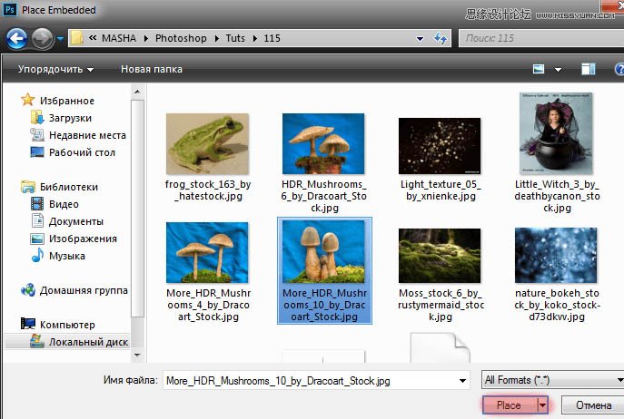Select More_HDR_Mushrooms_10 thumbnail
Screen dimensions: 624x419
click(x=323, y=252)
